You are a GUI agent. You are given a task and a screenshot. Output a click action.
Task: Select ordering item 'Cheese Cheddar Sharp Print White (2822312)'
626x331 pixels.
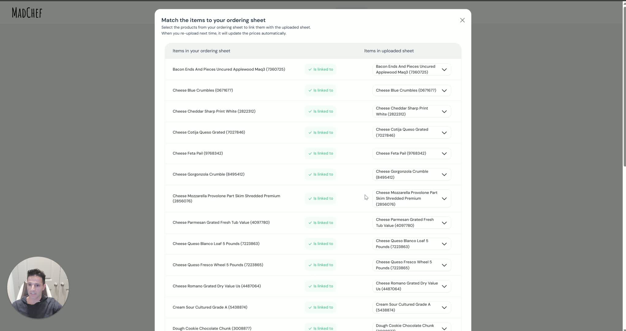click(214, 112)
